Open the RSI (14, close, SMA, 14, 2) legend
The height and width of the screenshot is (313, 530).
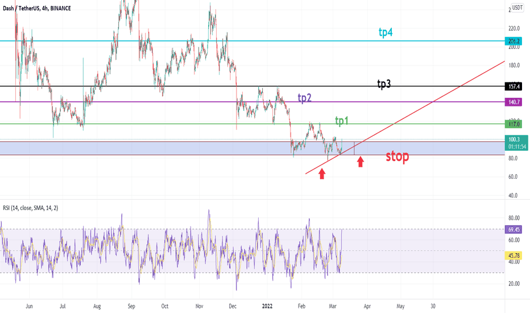pos(30,208)
